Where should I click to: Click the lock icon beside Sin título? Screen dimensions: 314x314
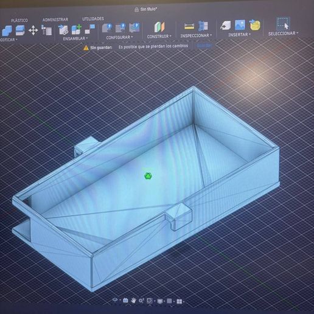click(136, 10)
